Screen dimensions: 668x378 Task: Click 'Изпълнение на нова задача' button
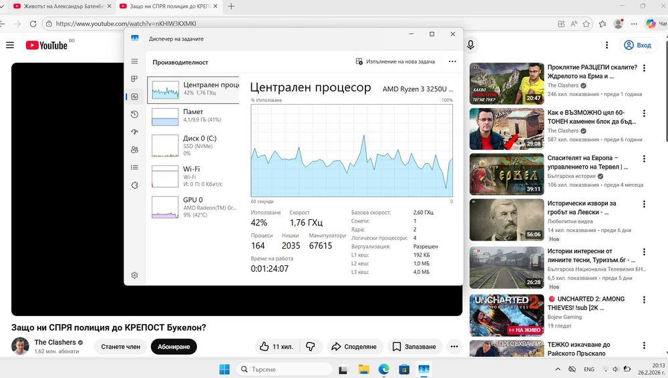(395, 61)
